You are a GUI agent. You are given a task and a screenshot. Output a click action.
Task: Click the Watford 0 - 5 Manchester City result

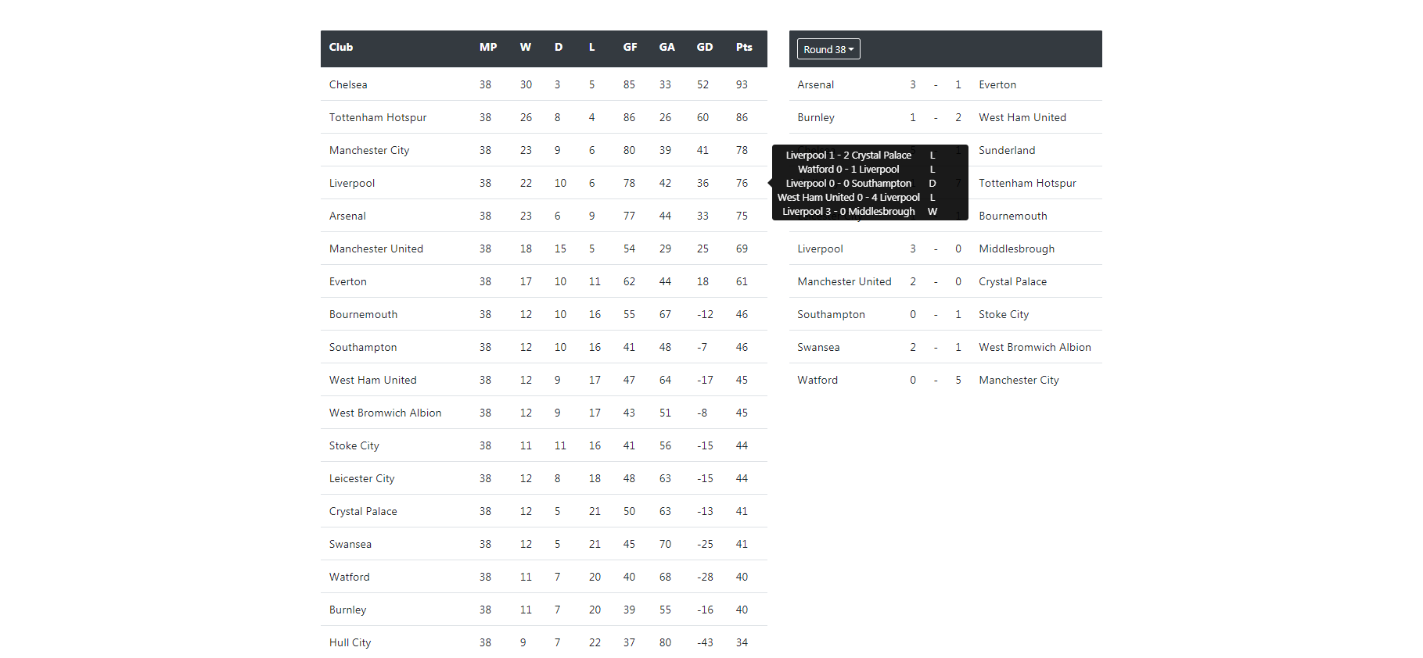pyautogui.click(x=936, y=380)
